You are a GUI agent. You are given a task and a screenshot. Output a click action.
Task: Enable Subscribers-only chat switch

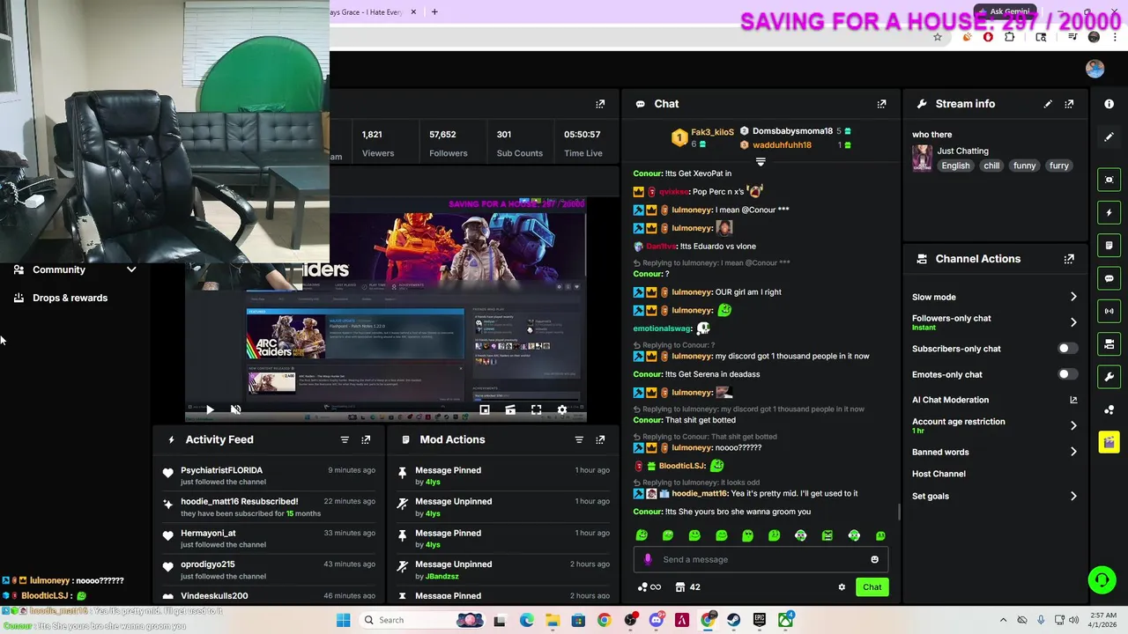click(x=1066, y=349)
